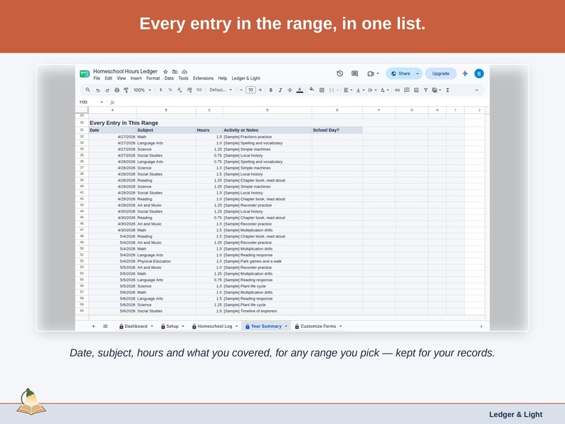Open the Ledger & Light menu
This screenshot has width=565, height=424.
[245, 78]
